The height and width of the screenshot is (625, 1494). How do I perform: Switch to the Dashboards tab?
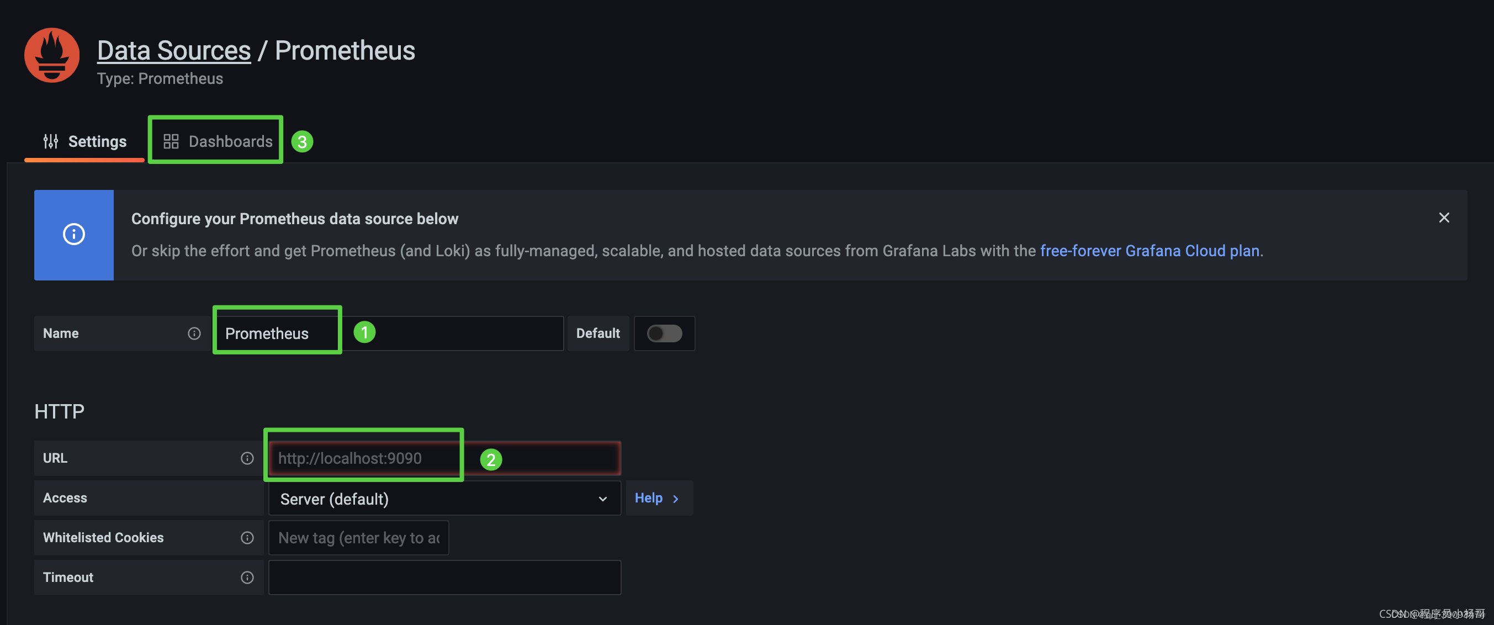[x=218, y=141]
